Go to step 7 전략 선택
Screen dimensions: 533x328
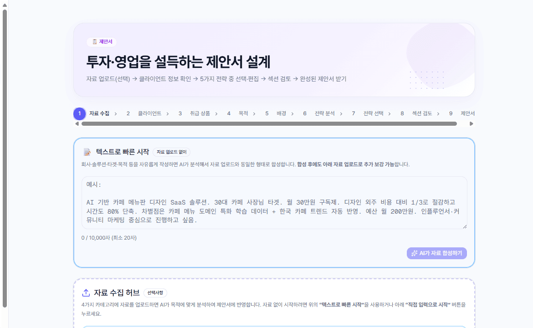368,113
